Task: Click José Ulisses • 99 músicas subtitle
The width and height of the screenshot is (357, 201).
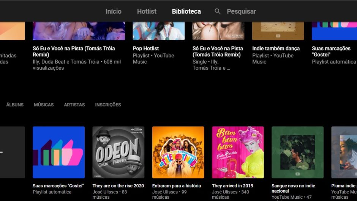Action: tap(169, 195)
